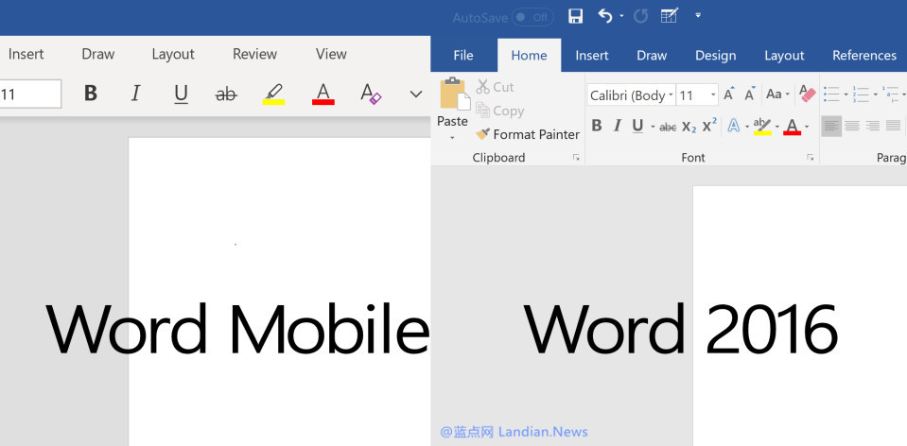
Task: Click the Subscript icon in Font group
Action: coord(689,126)
